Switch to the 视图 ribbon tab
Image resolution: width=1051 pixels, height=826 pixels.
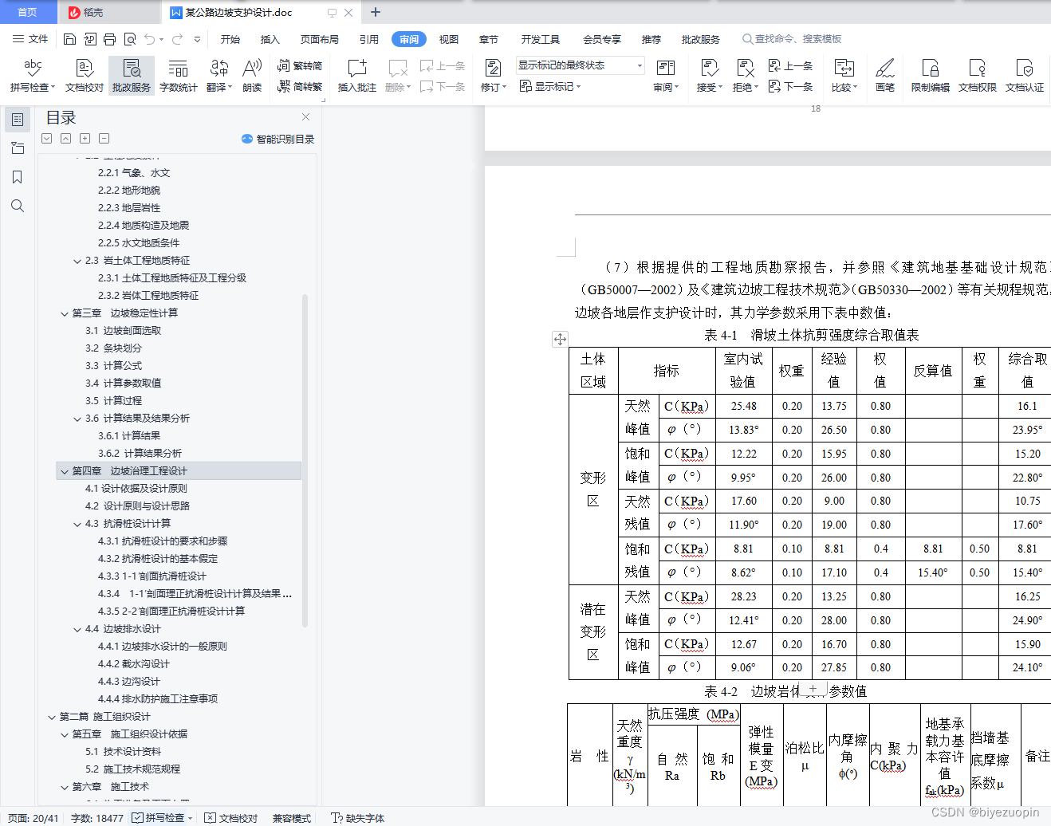[x=449, y=39]
